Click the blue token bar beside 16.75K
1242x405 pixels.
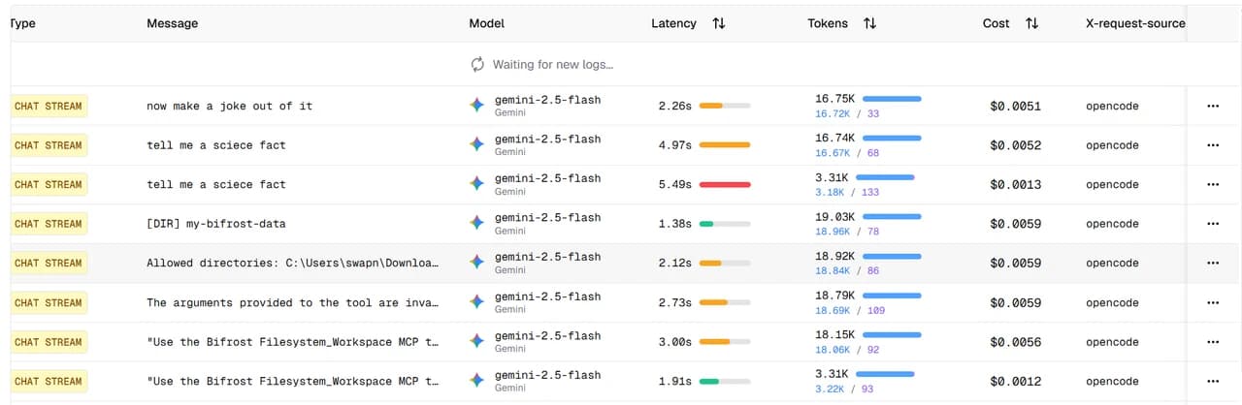click(x=892, y=99)
